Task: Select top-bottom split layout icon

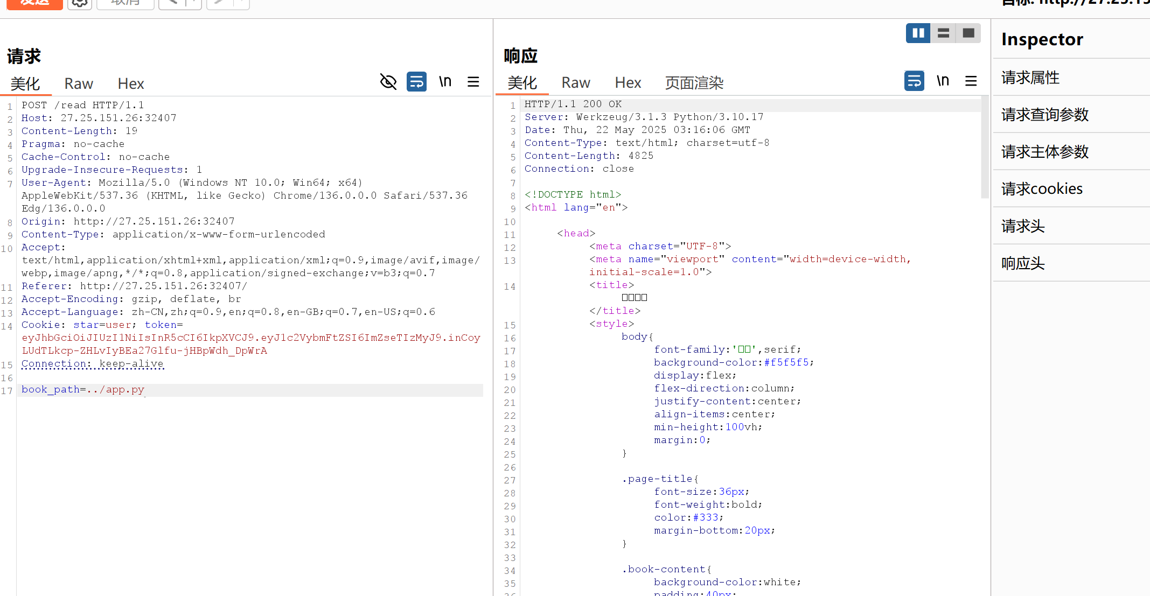Action: [x=943, y=33]
